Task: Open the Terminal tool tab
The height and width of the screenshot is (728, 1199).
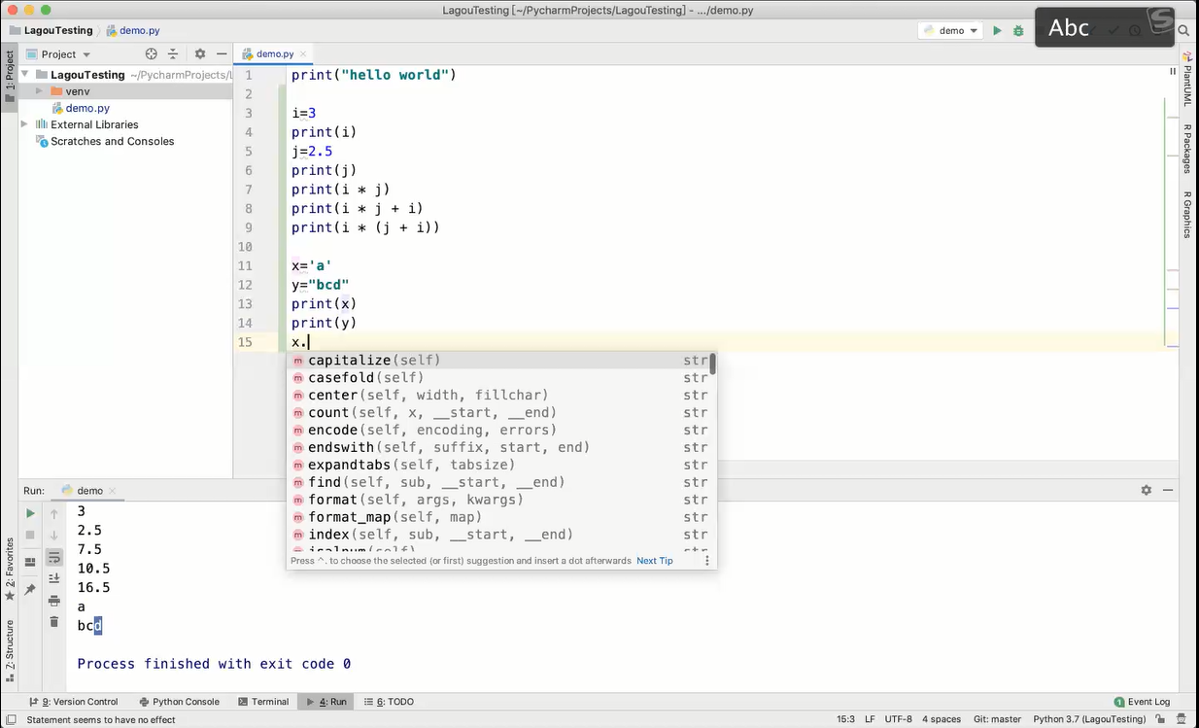Action: click(x=263, y=702)
